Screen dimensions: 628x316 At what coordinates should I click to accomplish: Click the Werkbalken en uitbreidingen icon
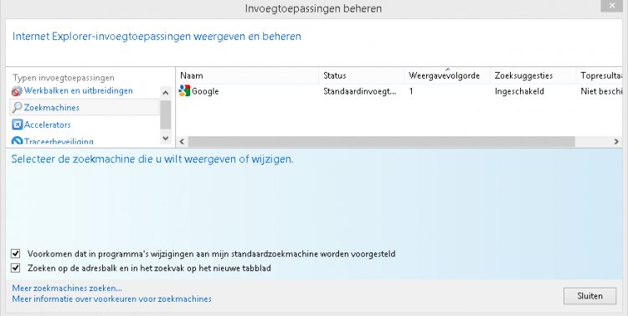17,91
